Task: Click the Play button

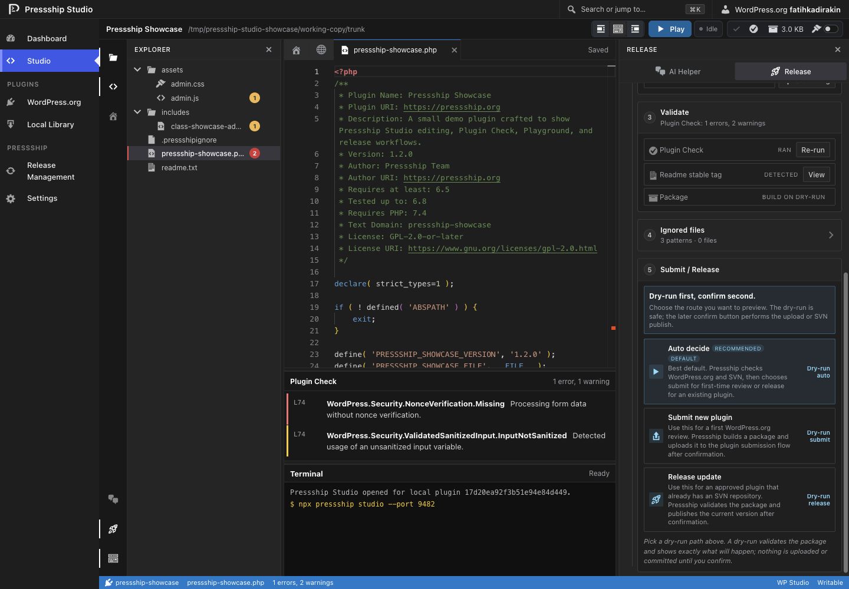Action: coord(670,29)
